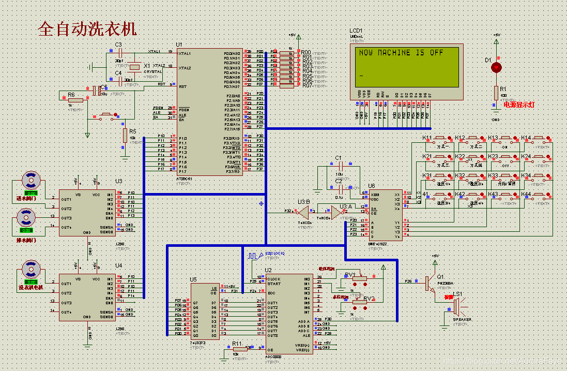Select resistor R6 in reset circuit

[75, 100]
